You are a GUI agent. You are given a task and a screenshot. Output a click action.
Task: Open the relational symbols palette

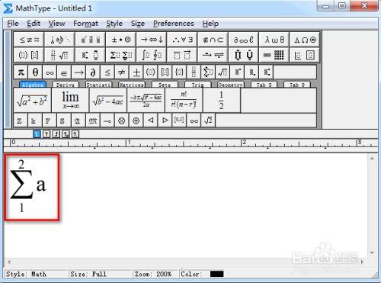click(x=29, y=40)
